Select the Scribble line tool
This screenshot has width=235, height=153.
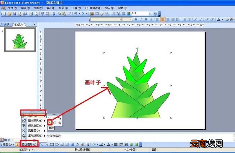pos(60,123)
